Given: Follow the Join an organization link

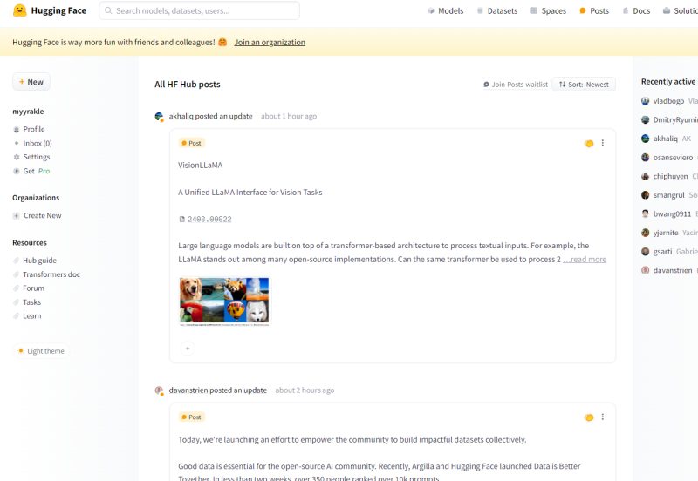Looking at the screenshot, I should pos(270,42).
